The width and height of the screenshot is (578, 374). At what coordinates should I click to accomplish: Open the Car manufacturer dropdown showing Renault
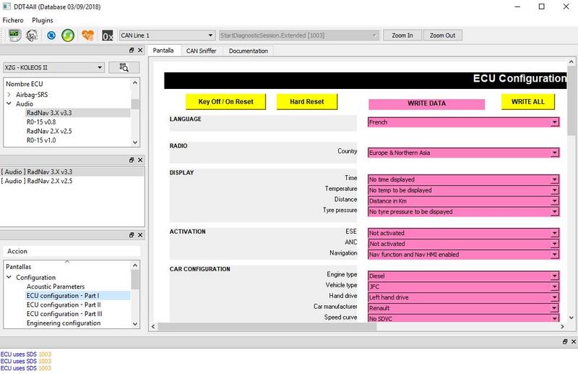point(463,308)
